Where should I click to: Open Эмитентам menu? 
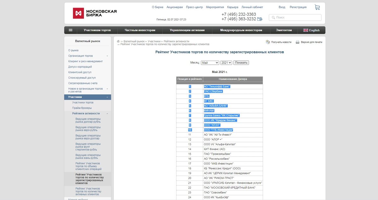pos(284,30)
